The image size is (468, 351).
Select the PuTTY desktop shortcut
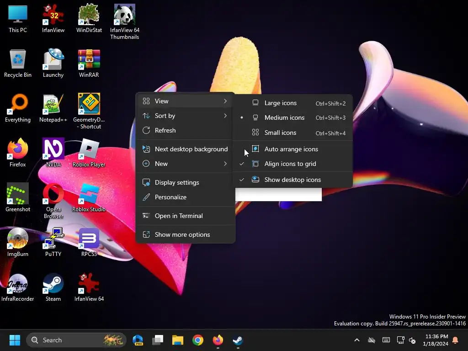click(53, 242)
